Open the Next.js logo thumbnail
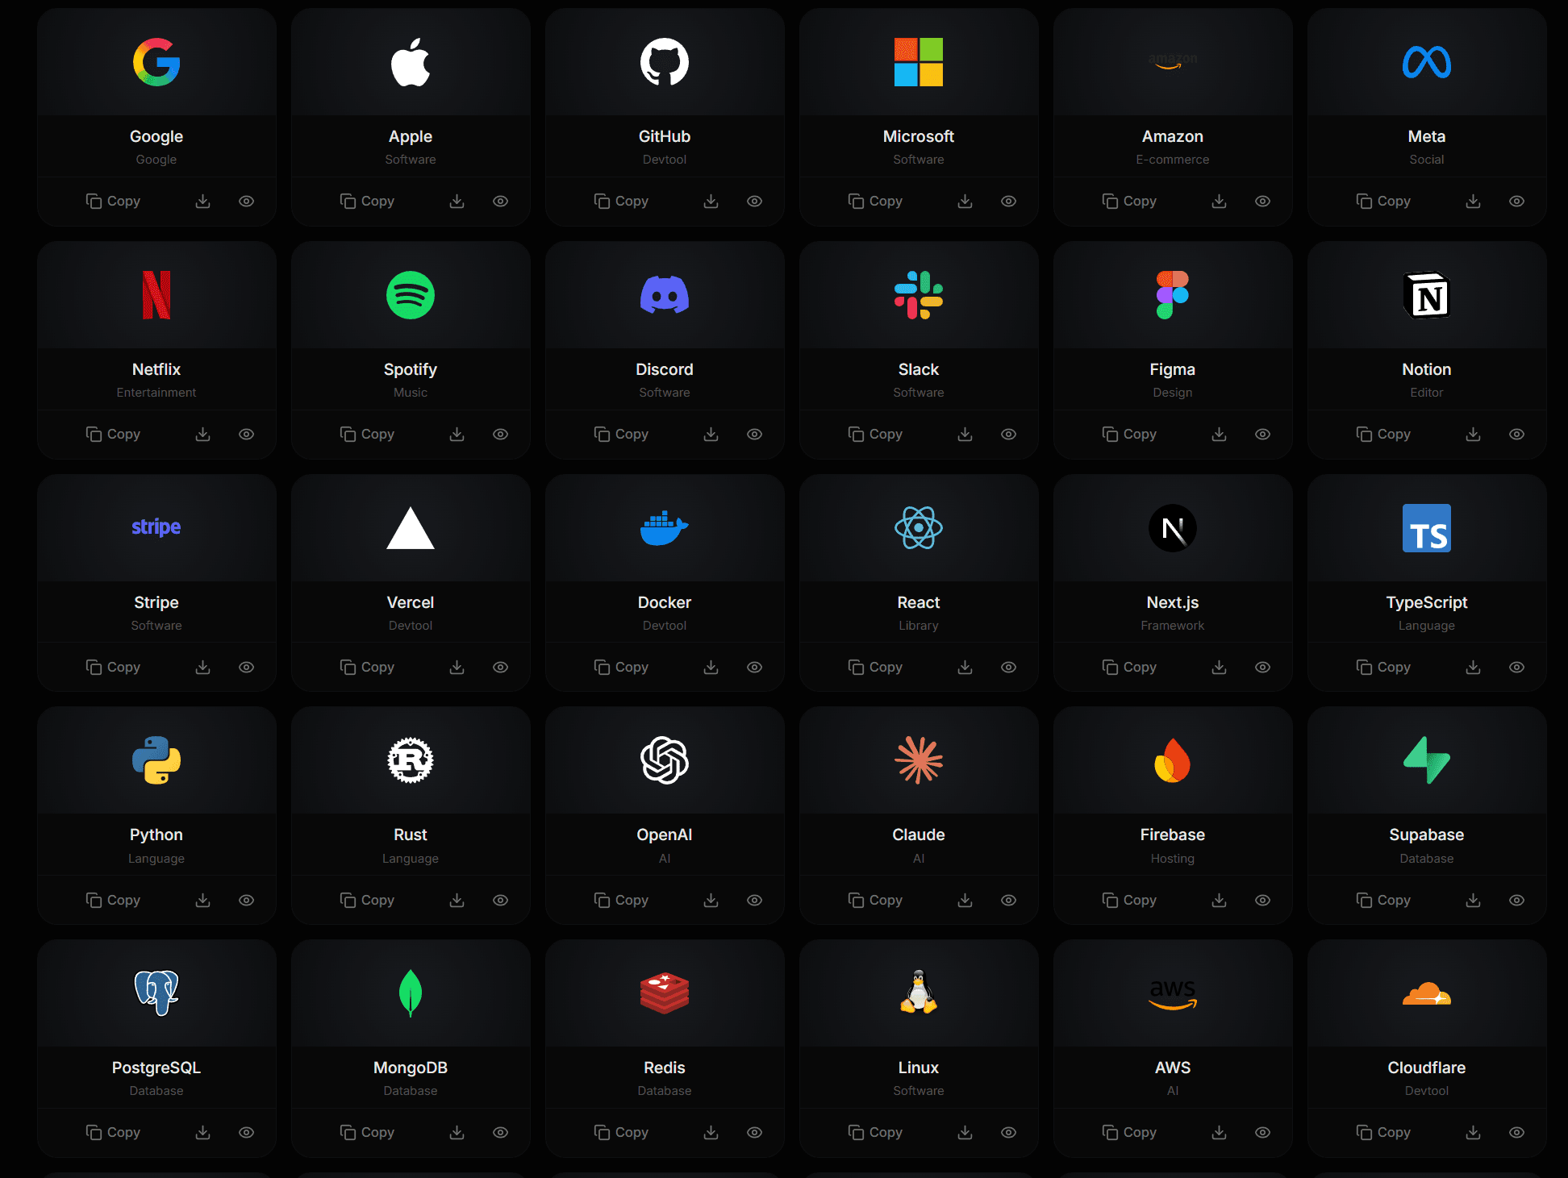Screen dimensions: 1568x1178 (x=1172, y=528)
